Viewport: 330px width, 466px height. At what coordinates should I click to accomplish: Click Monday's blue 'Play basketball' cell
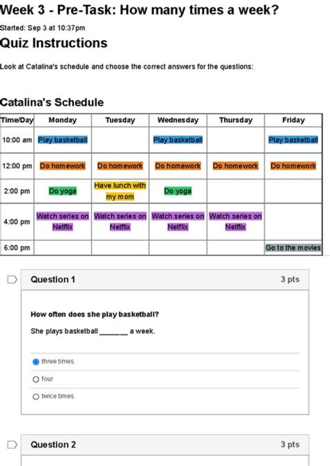pos(62,140)
